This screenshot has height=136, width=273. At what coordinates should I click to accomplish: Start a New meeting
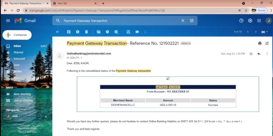[x=22, y=94]
